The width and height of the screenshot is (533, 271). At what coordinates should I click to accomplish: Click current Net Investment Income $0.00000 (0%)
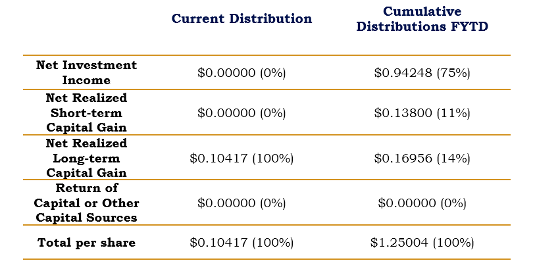pos(241,72)
